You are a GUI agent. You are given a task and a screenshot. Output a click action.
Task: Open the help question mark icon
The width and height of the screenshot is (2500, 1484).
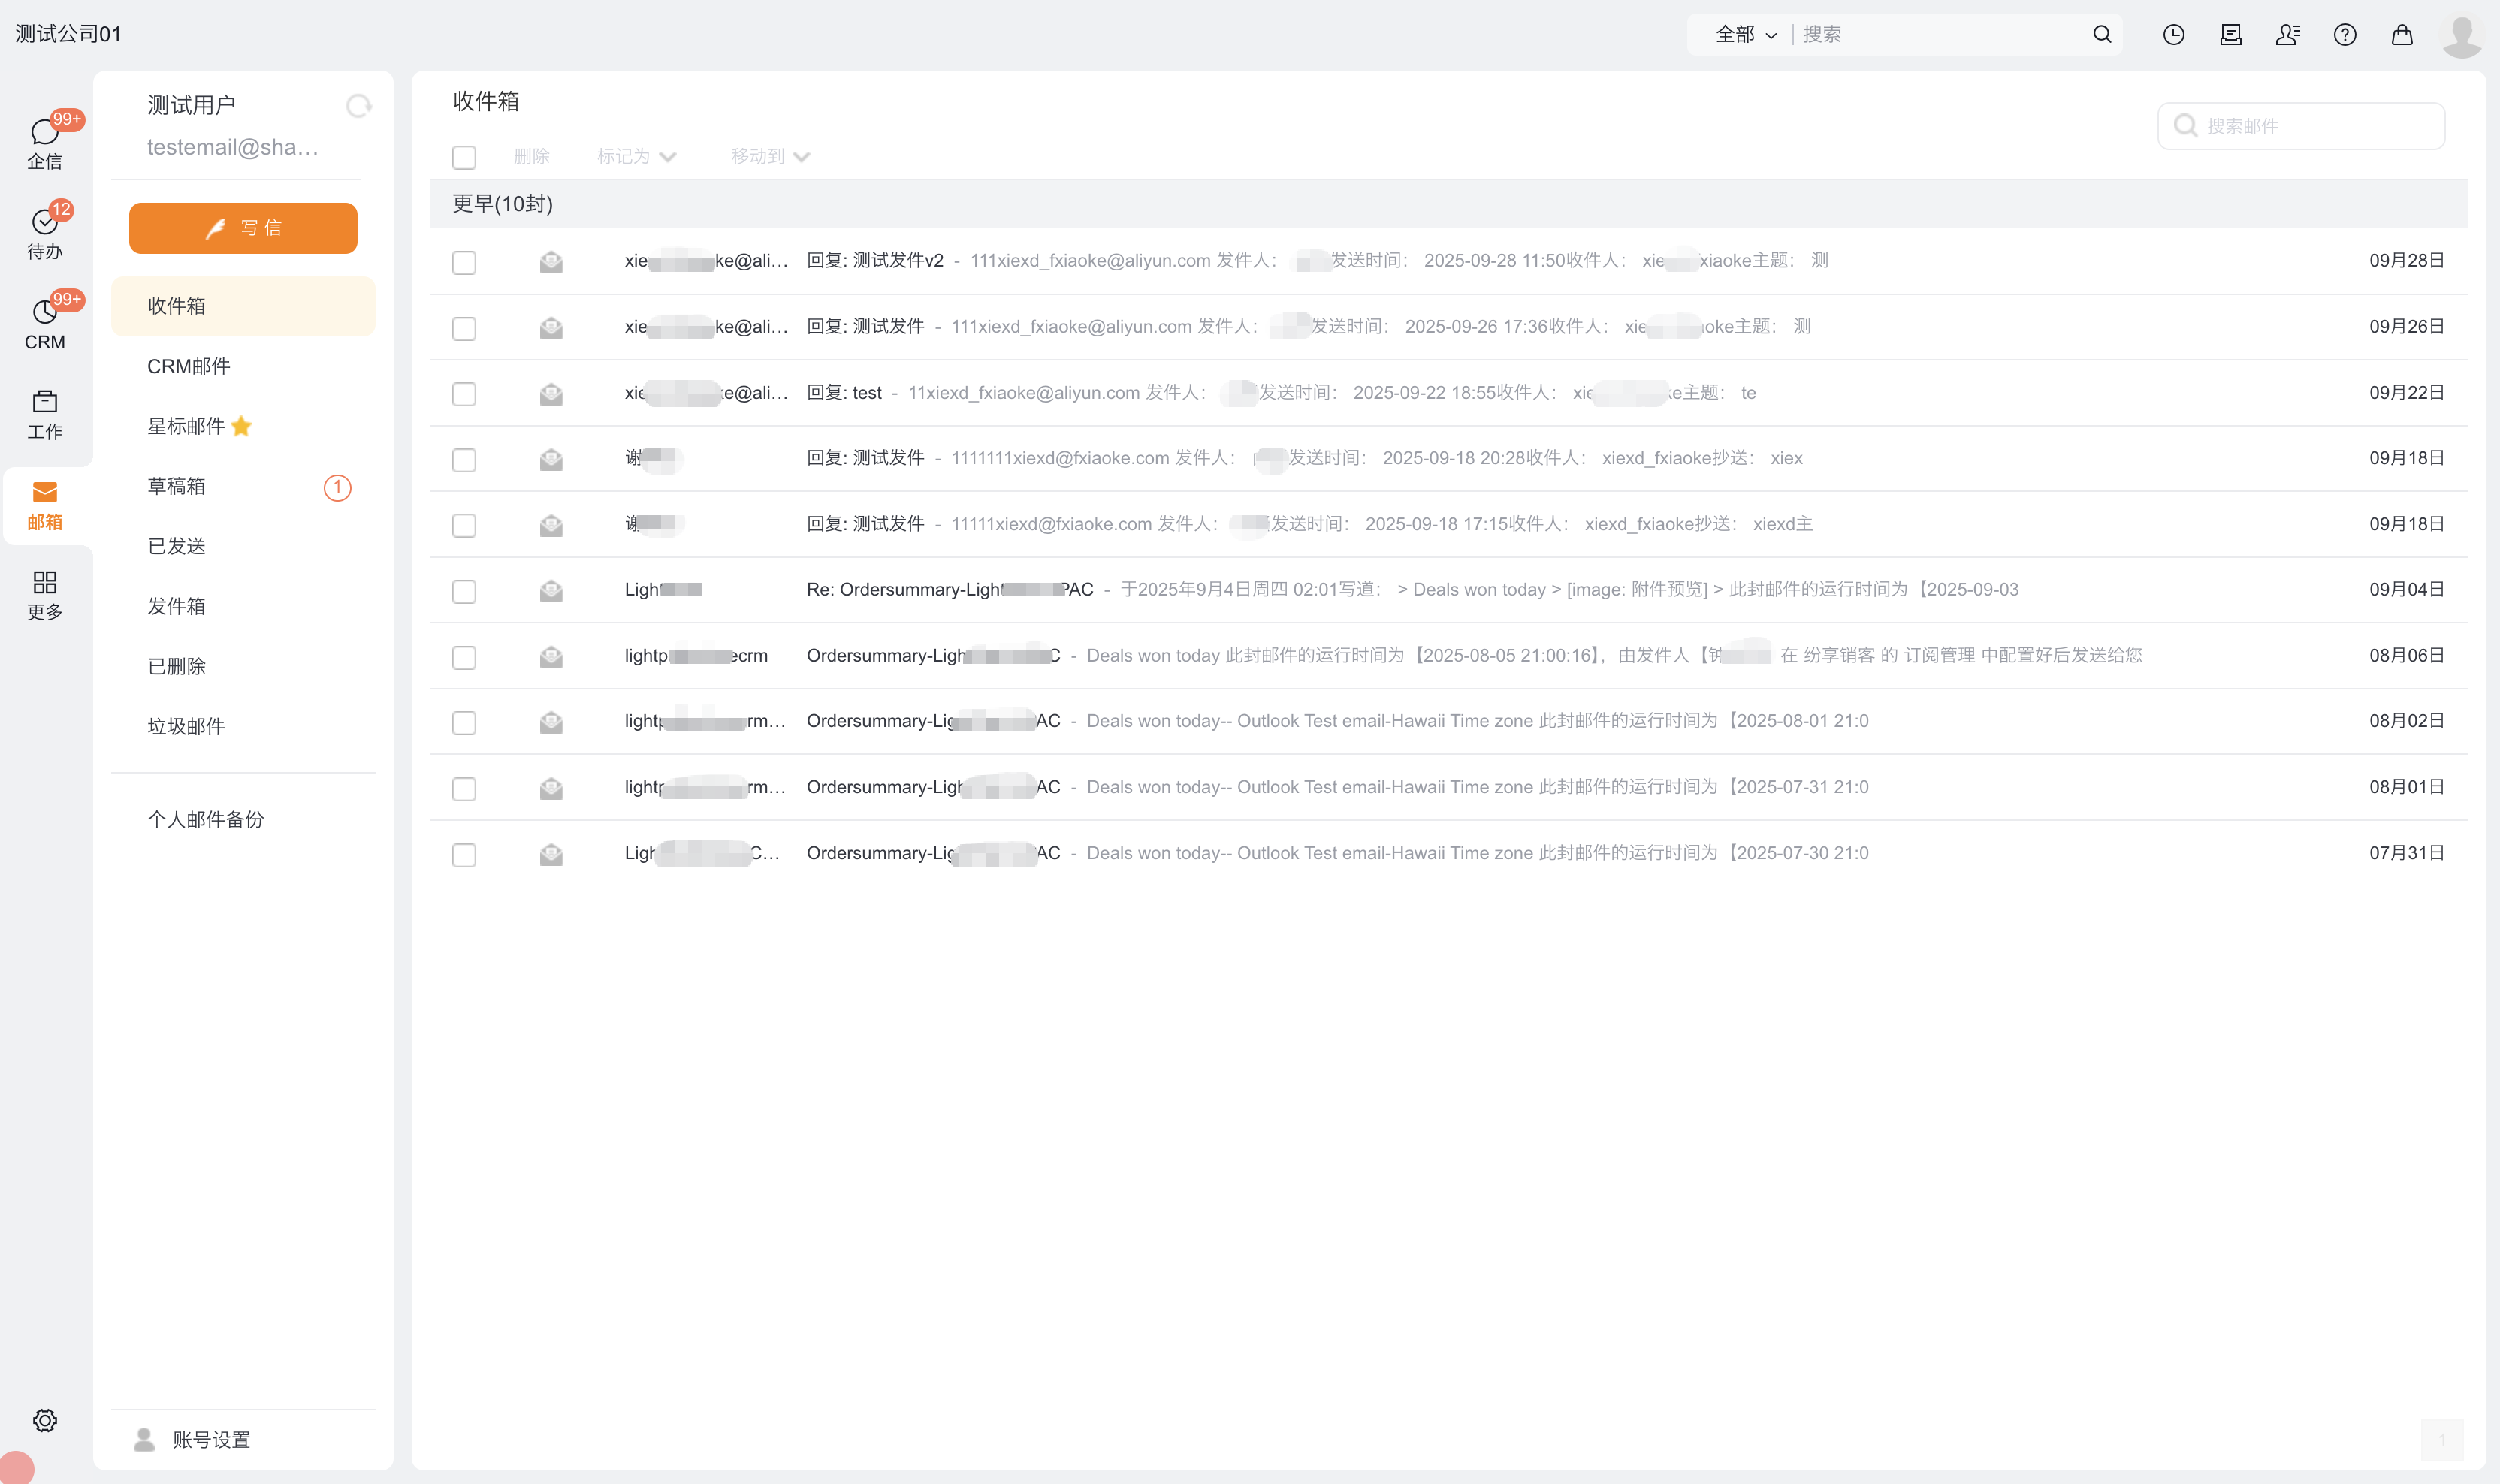pos(2344,35)
